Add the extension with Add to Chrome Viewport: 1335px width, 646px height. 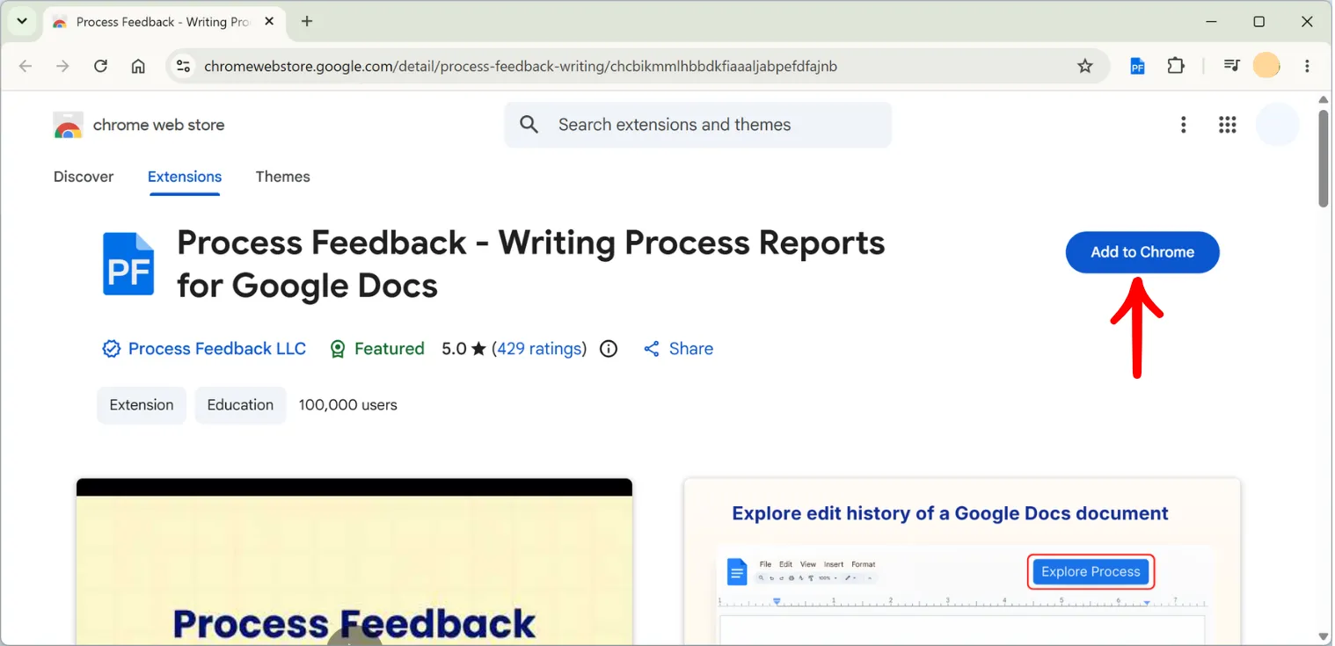tap(1142, 252)
